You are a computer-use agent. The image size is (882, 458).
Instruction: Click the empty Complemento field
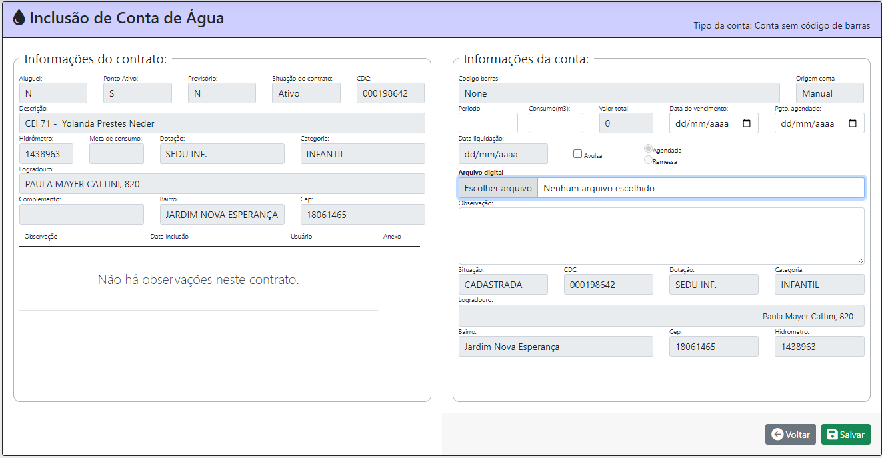(81, 215)
